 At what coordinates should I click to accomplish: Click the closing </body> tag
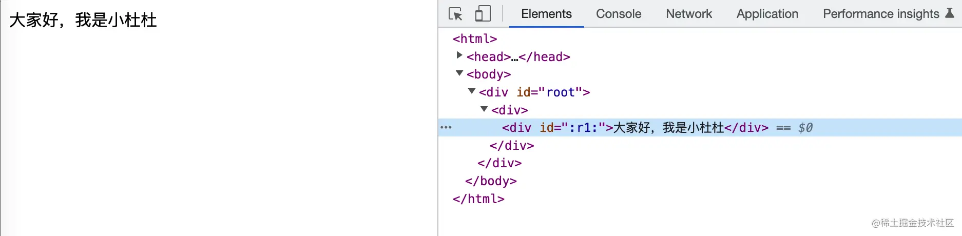(491, 181)
